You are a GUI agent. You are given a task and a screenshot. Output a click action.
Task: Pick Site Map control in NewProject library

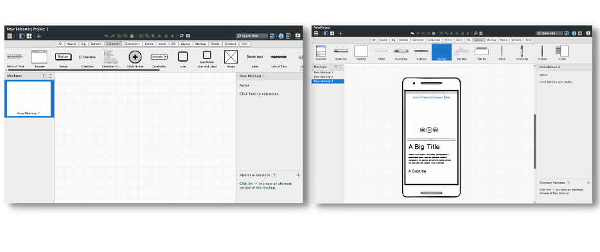pyautogui.click(x=461, y=53)
